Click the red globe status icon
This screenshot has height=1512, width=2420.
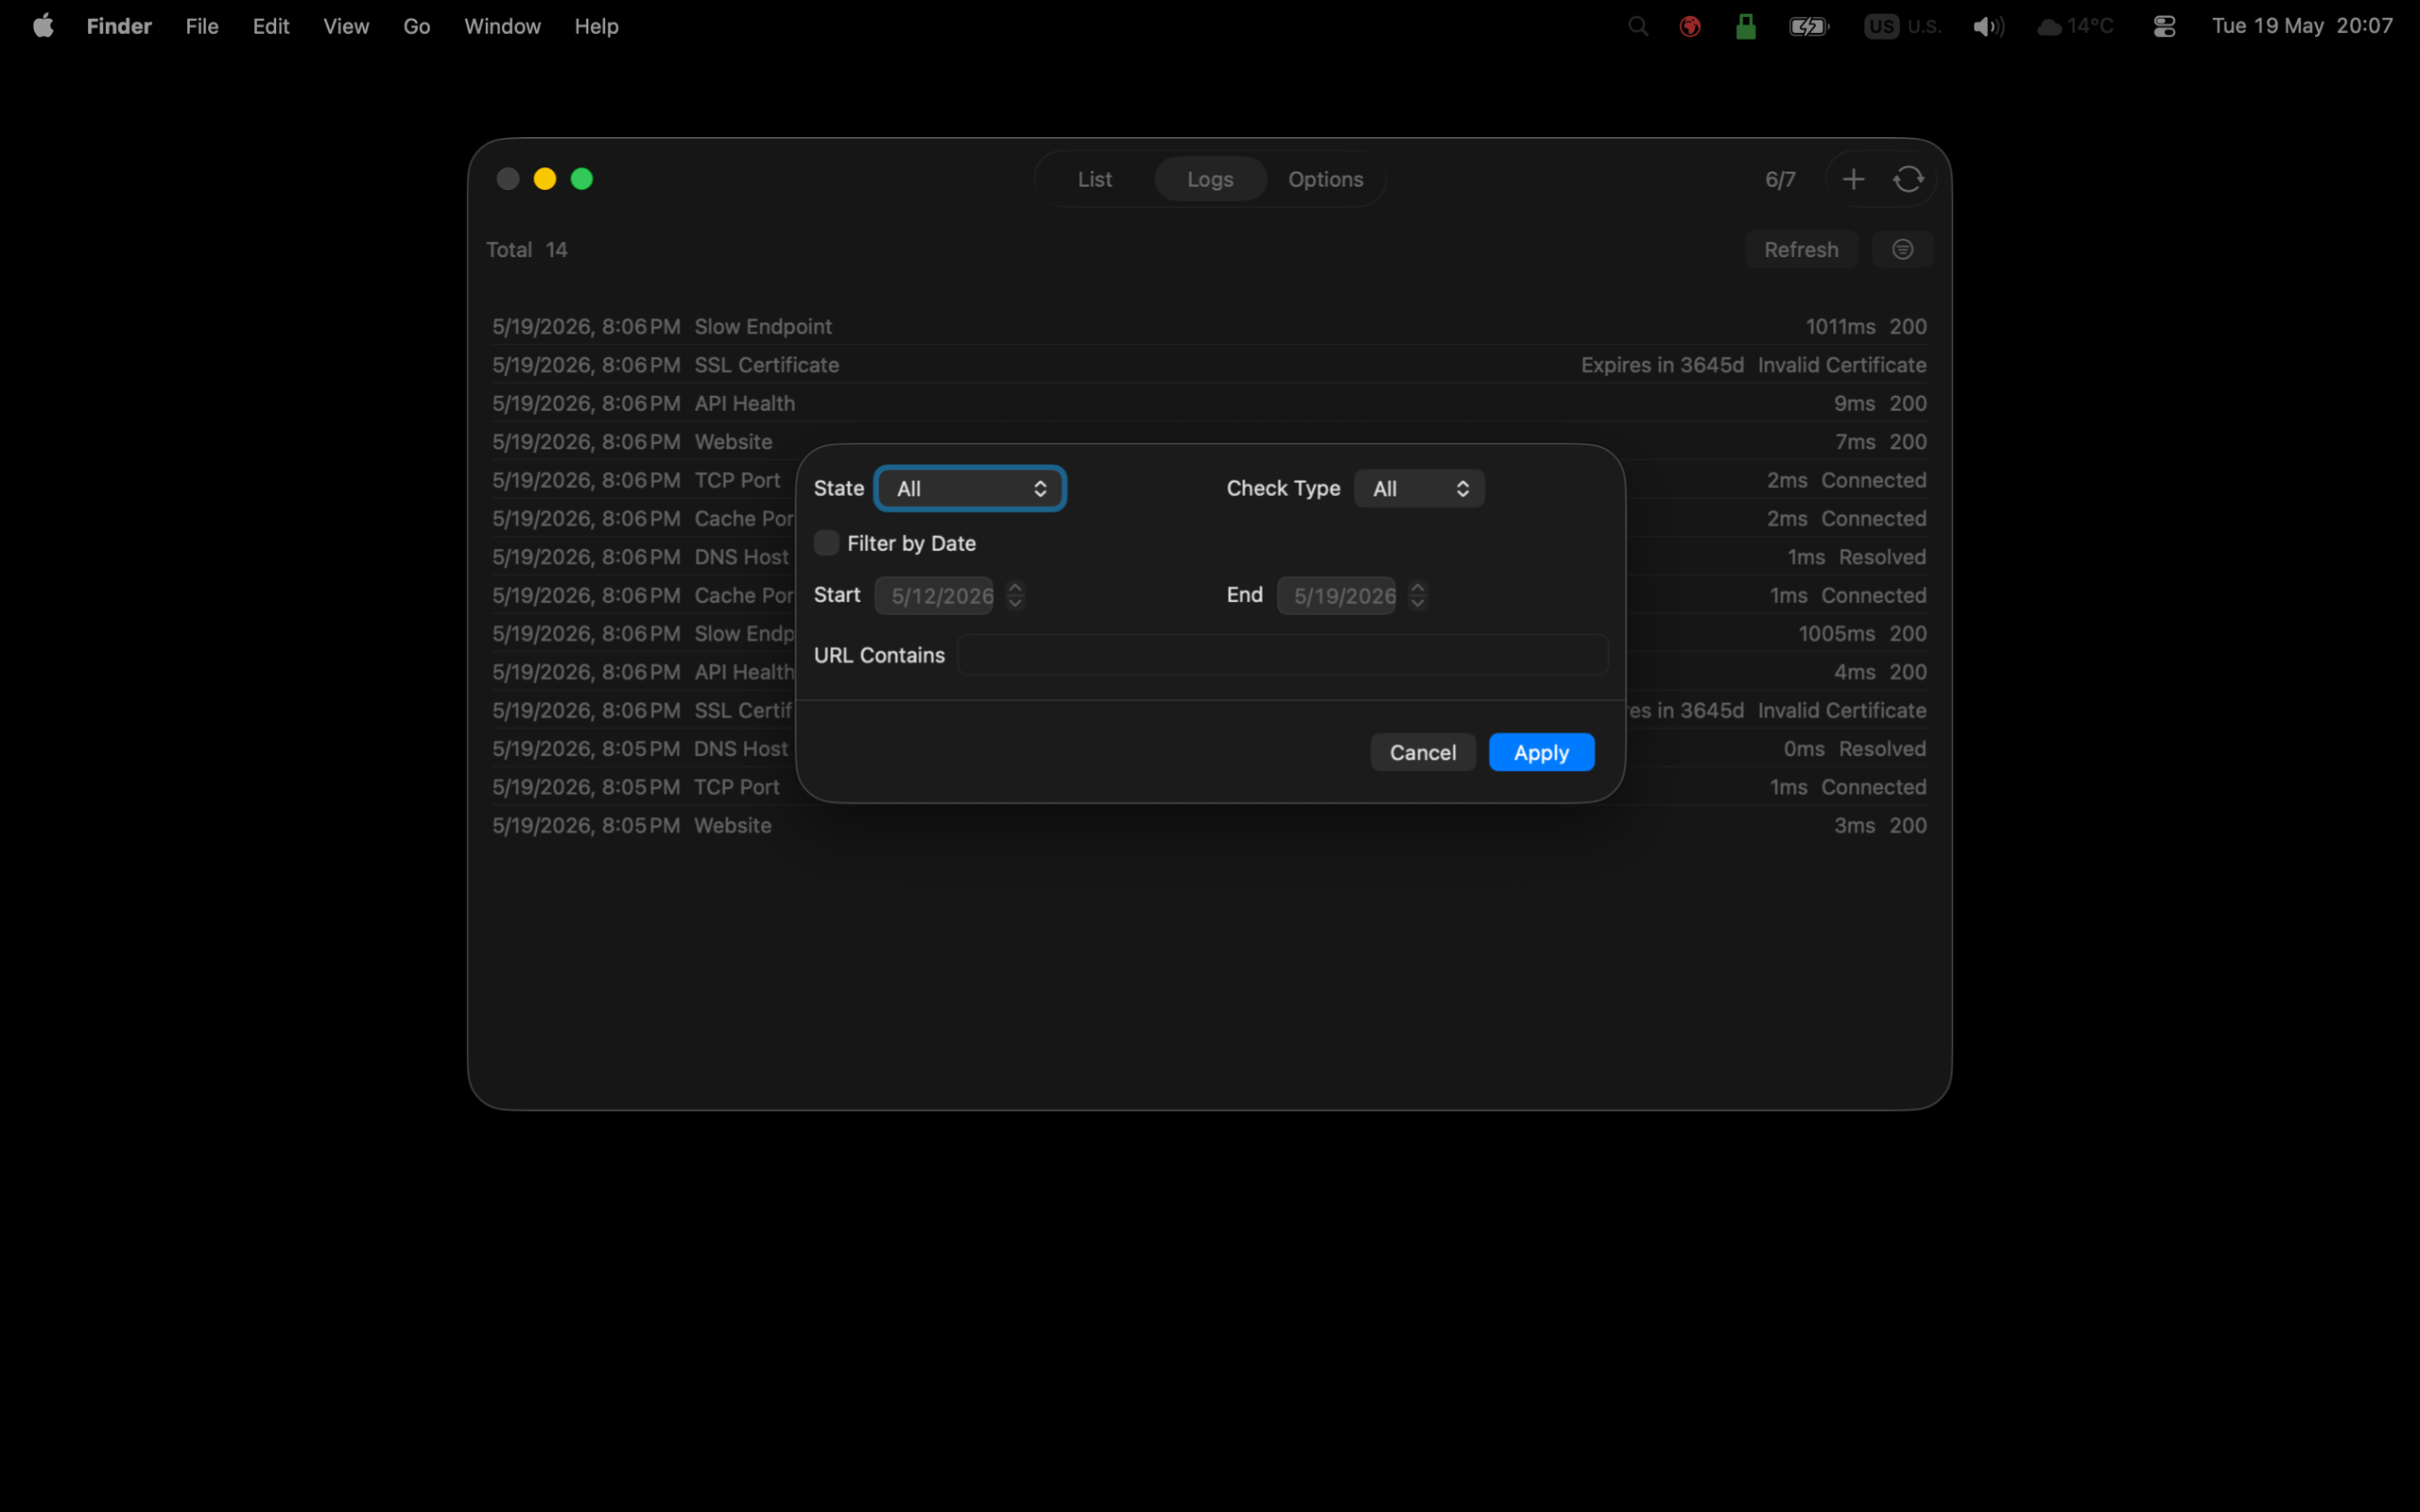1690,26
